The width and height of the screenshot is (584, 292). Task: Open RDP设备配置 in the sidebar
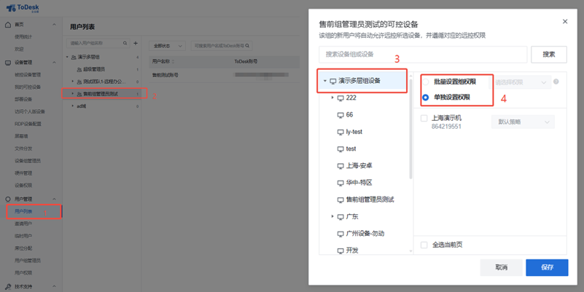(x=28, y=124)
